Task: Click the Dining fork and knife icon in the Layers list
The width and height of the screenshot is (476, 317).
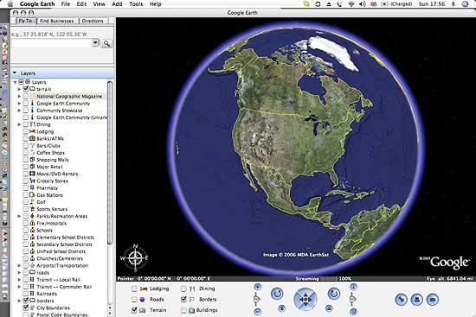Action: click(x=32, y=124)
